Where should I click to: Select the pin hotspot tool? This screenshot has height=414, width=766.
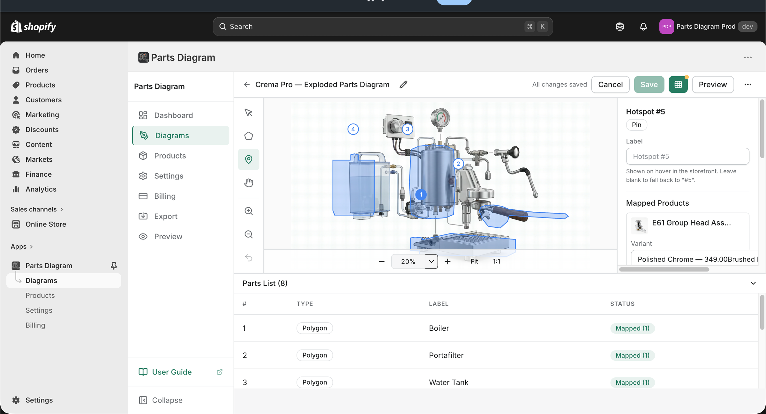coord(248,159)
